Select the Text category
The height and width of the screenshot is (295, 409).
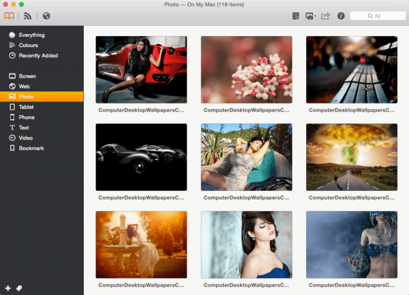42,127
